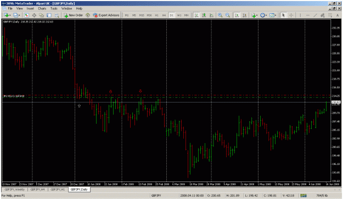The height and width of the screenshot is (199, 343).
Task: Select the GBPJPY,Daily chart tab
Action: click(x=79, y=189)
